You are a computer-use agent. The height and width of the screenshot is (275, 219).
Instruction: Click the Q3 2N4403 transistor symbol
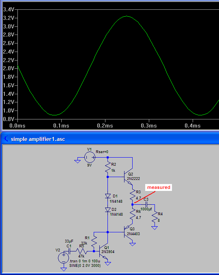(x=128, y=232)
